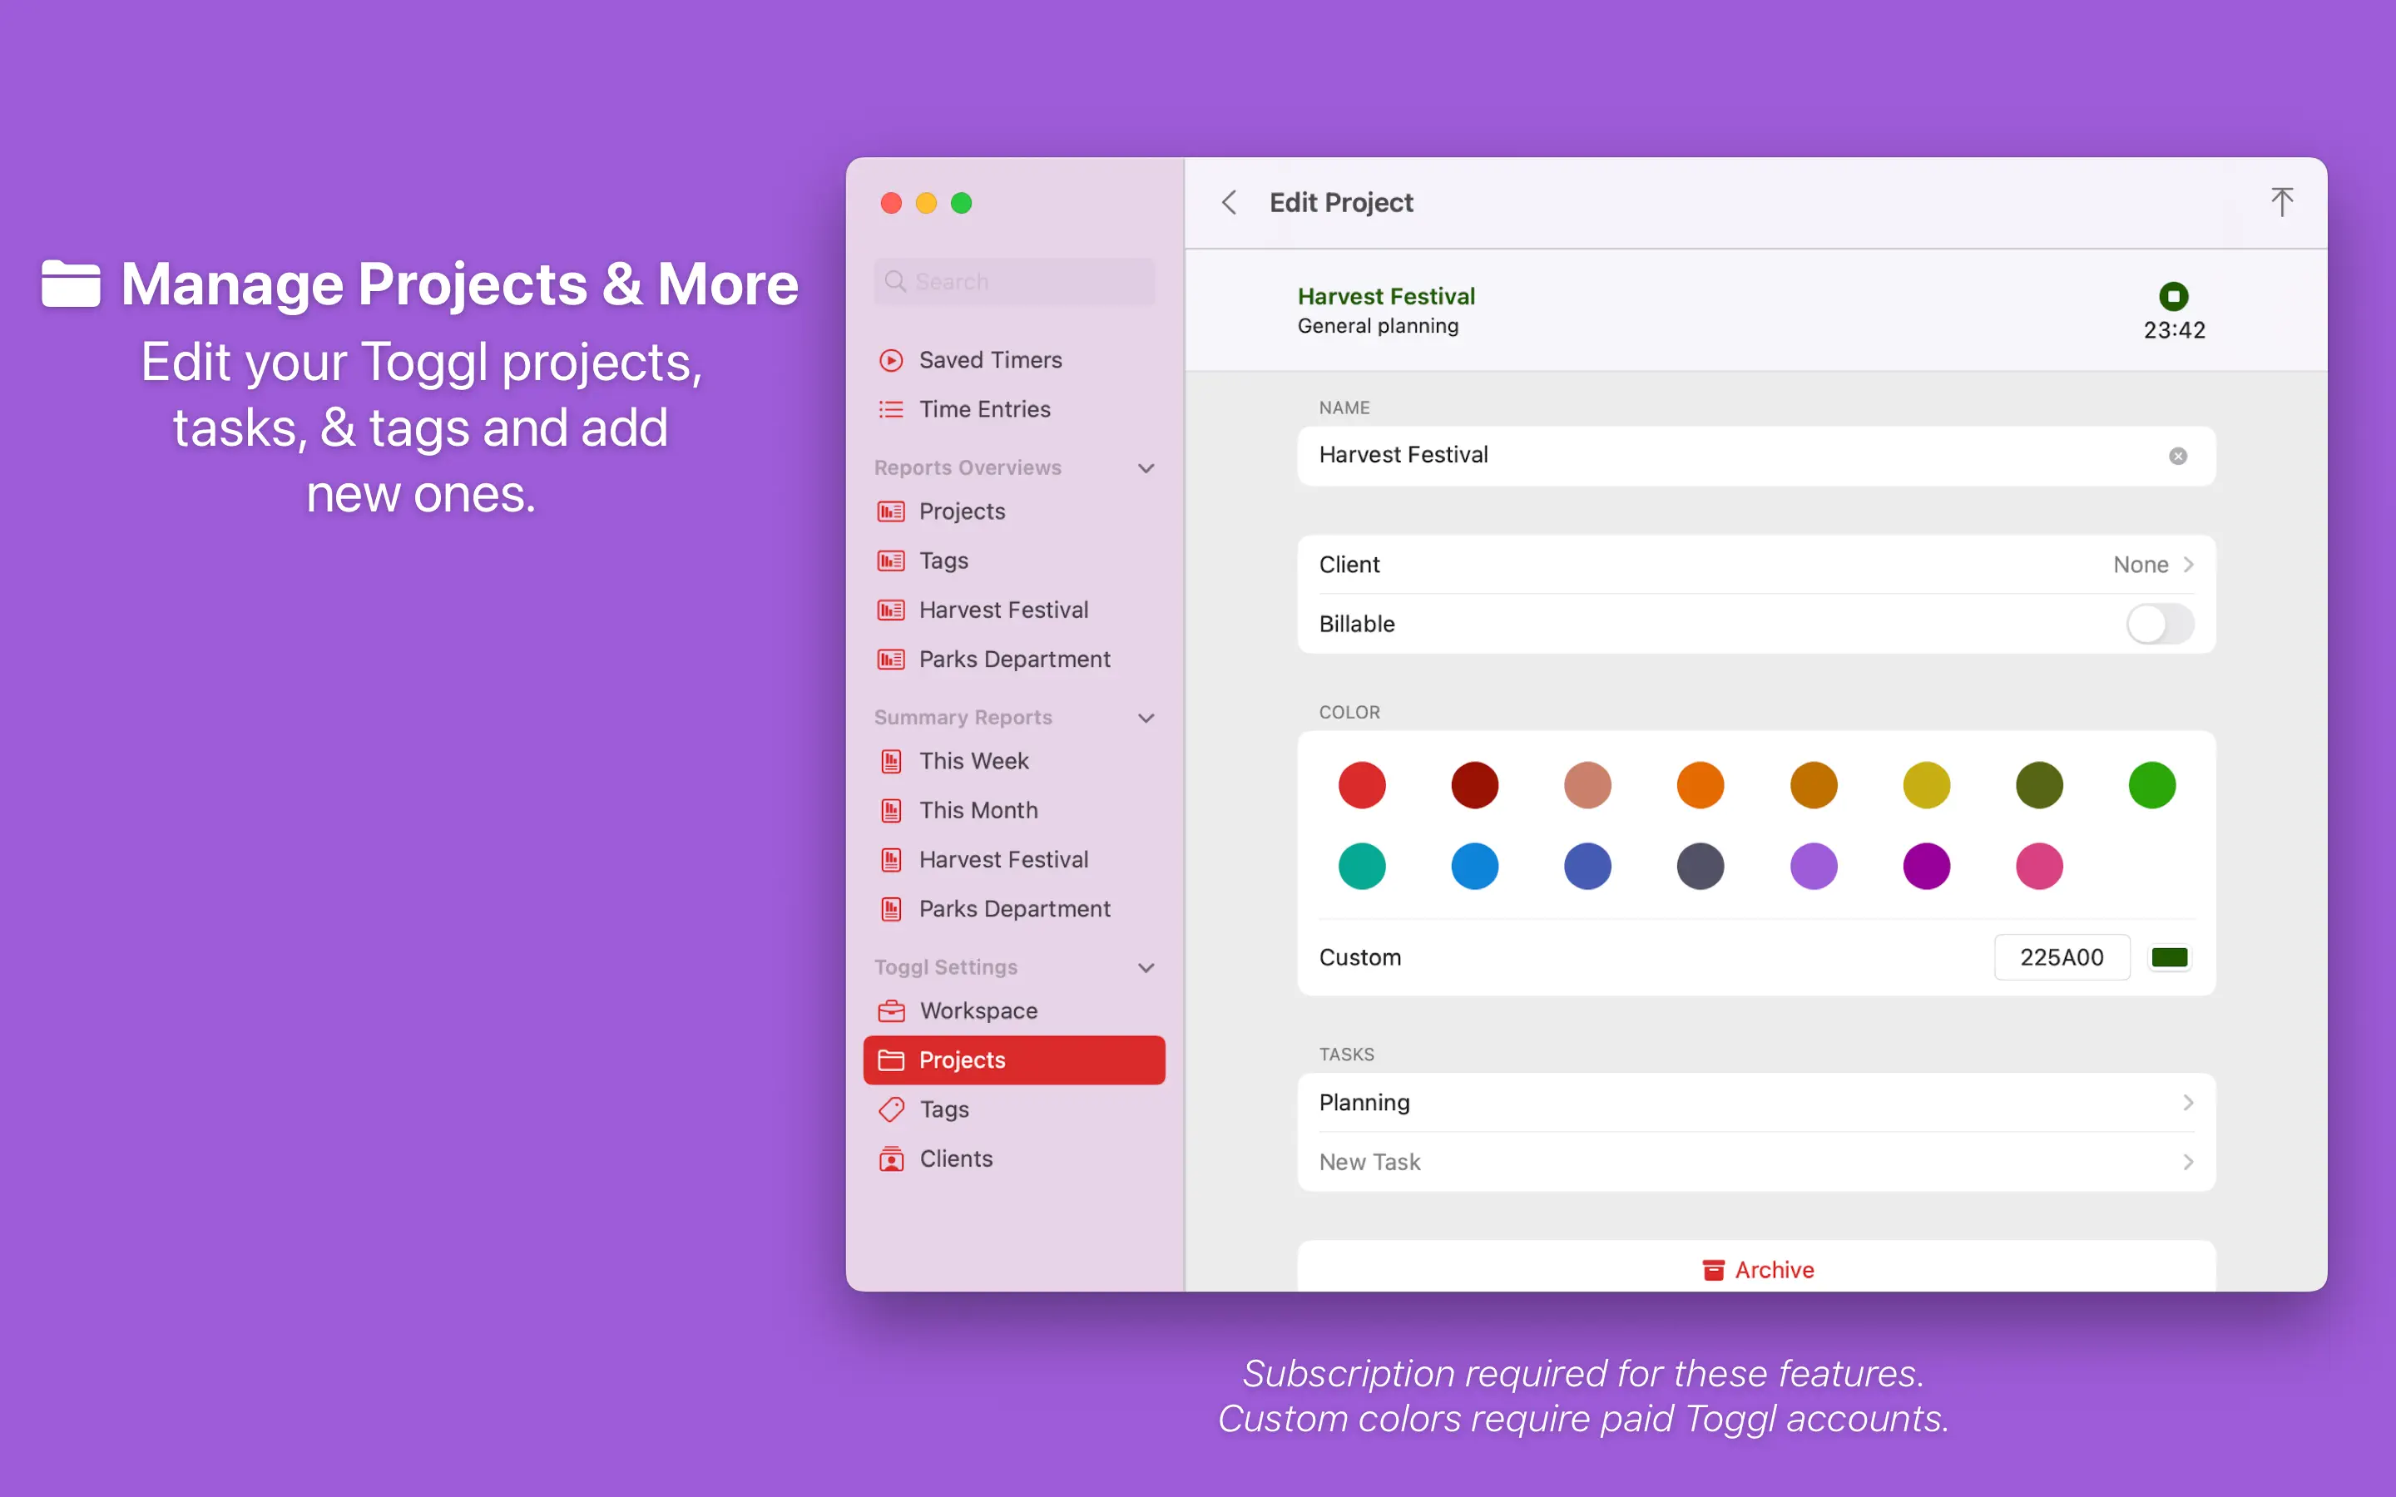Click the back chevron beside Edit Project

click(x=1229, y=203)
